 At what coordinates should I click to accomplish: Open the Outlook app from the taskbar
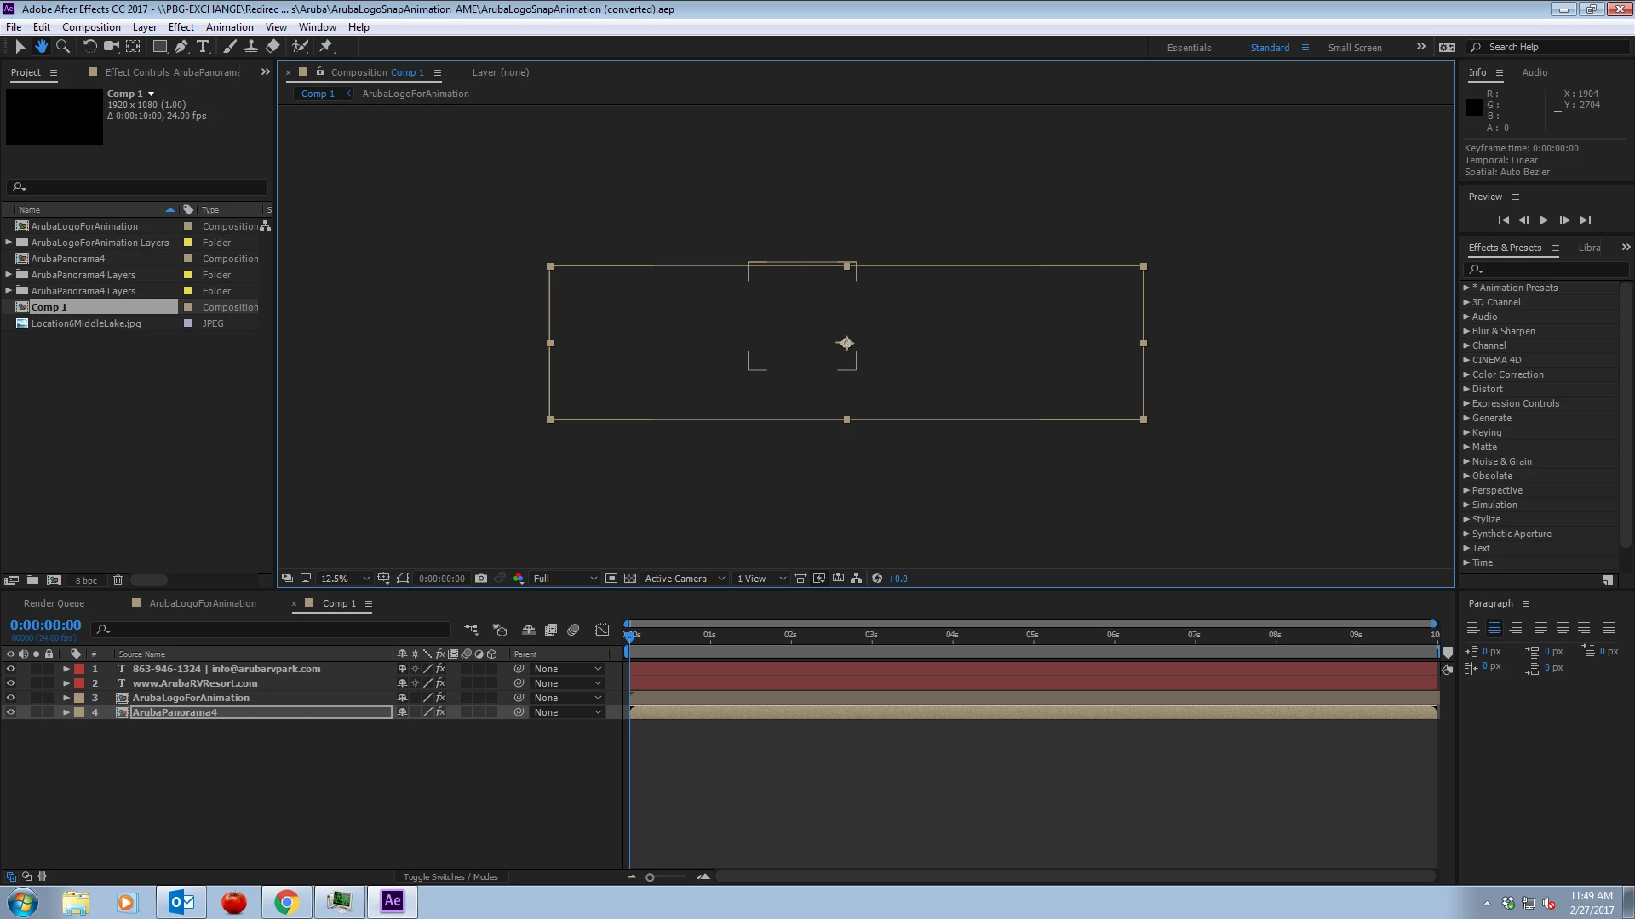coord(181,902)
